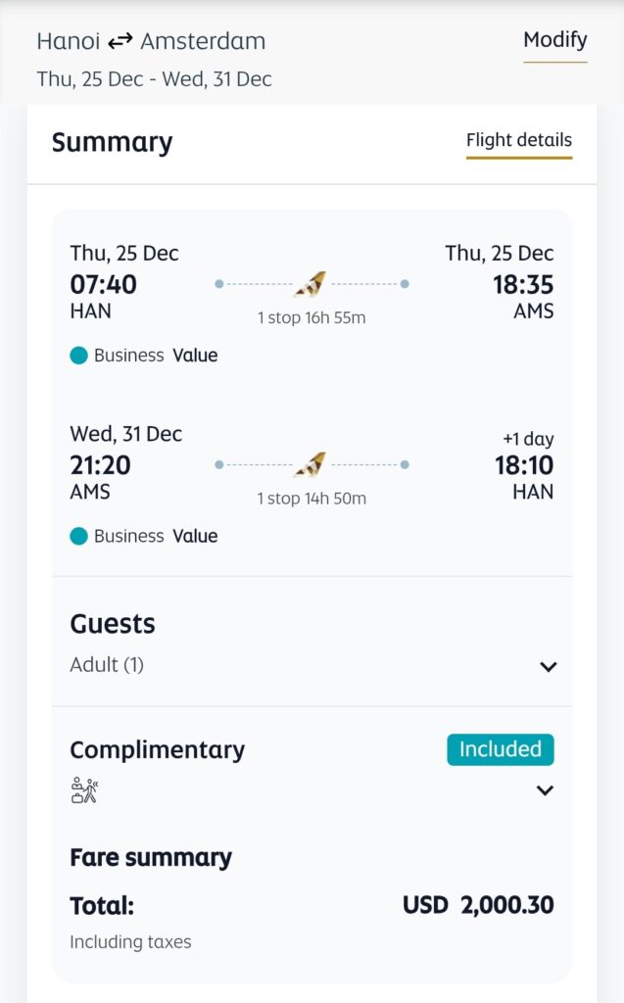Click the Thu, 25 Dec - Wed, 31 Dec dates
The width and height of the screenshot is (624, 1003).
pos(154,78)
